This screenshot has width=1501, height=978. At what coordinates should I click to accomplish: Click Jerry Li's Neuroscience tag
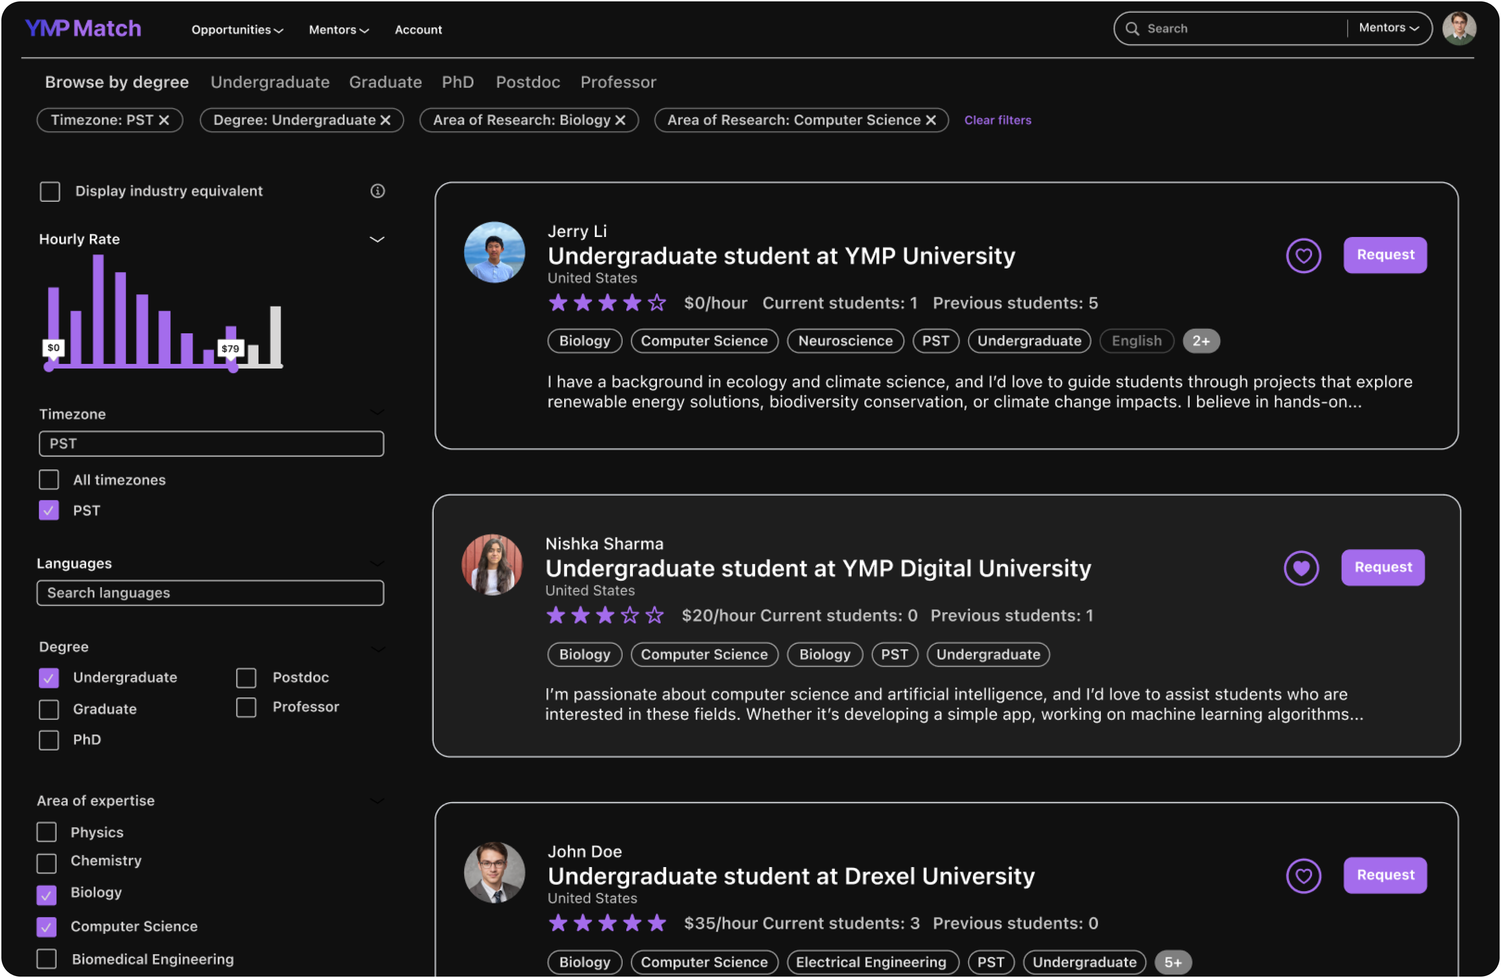pos(845,341)
